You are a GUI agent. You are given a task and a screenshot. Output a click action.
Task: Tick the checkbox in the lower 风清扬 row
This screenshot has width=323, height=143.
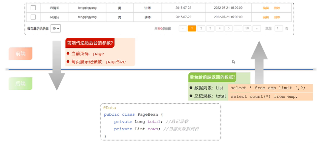point(33,17)
